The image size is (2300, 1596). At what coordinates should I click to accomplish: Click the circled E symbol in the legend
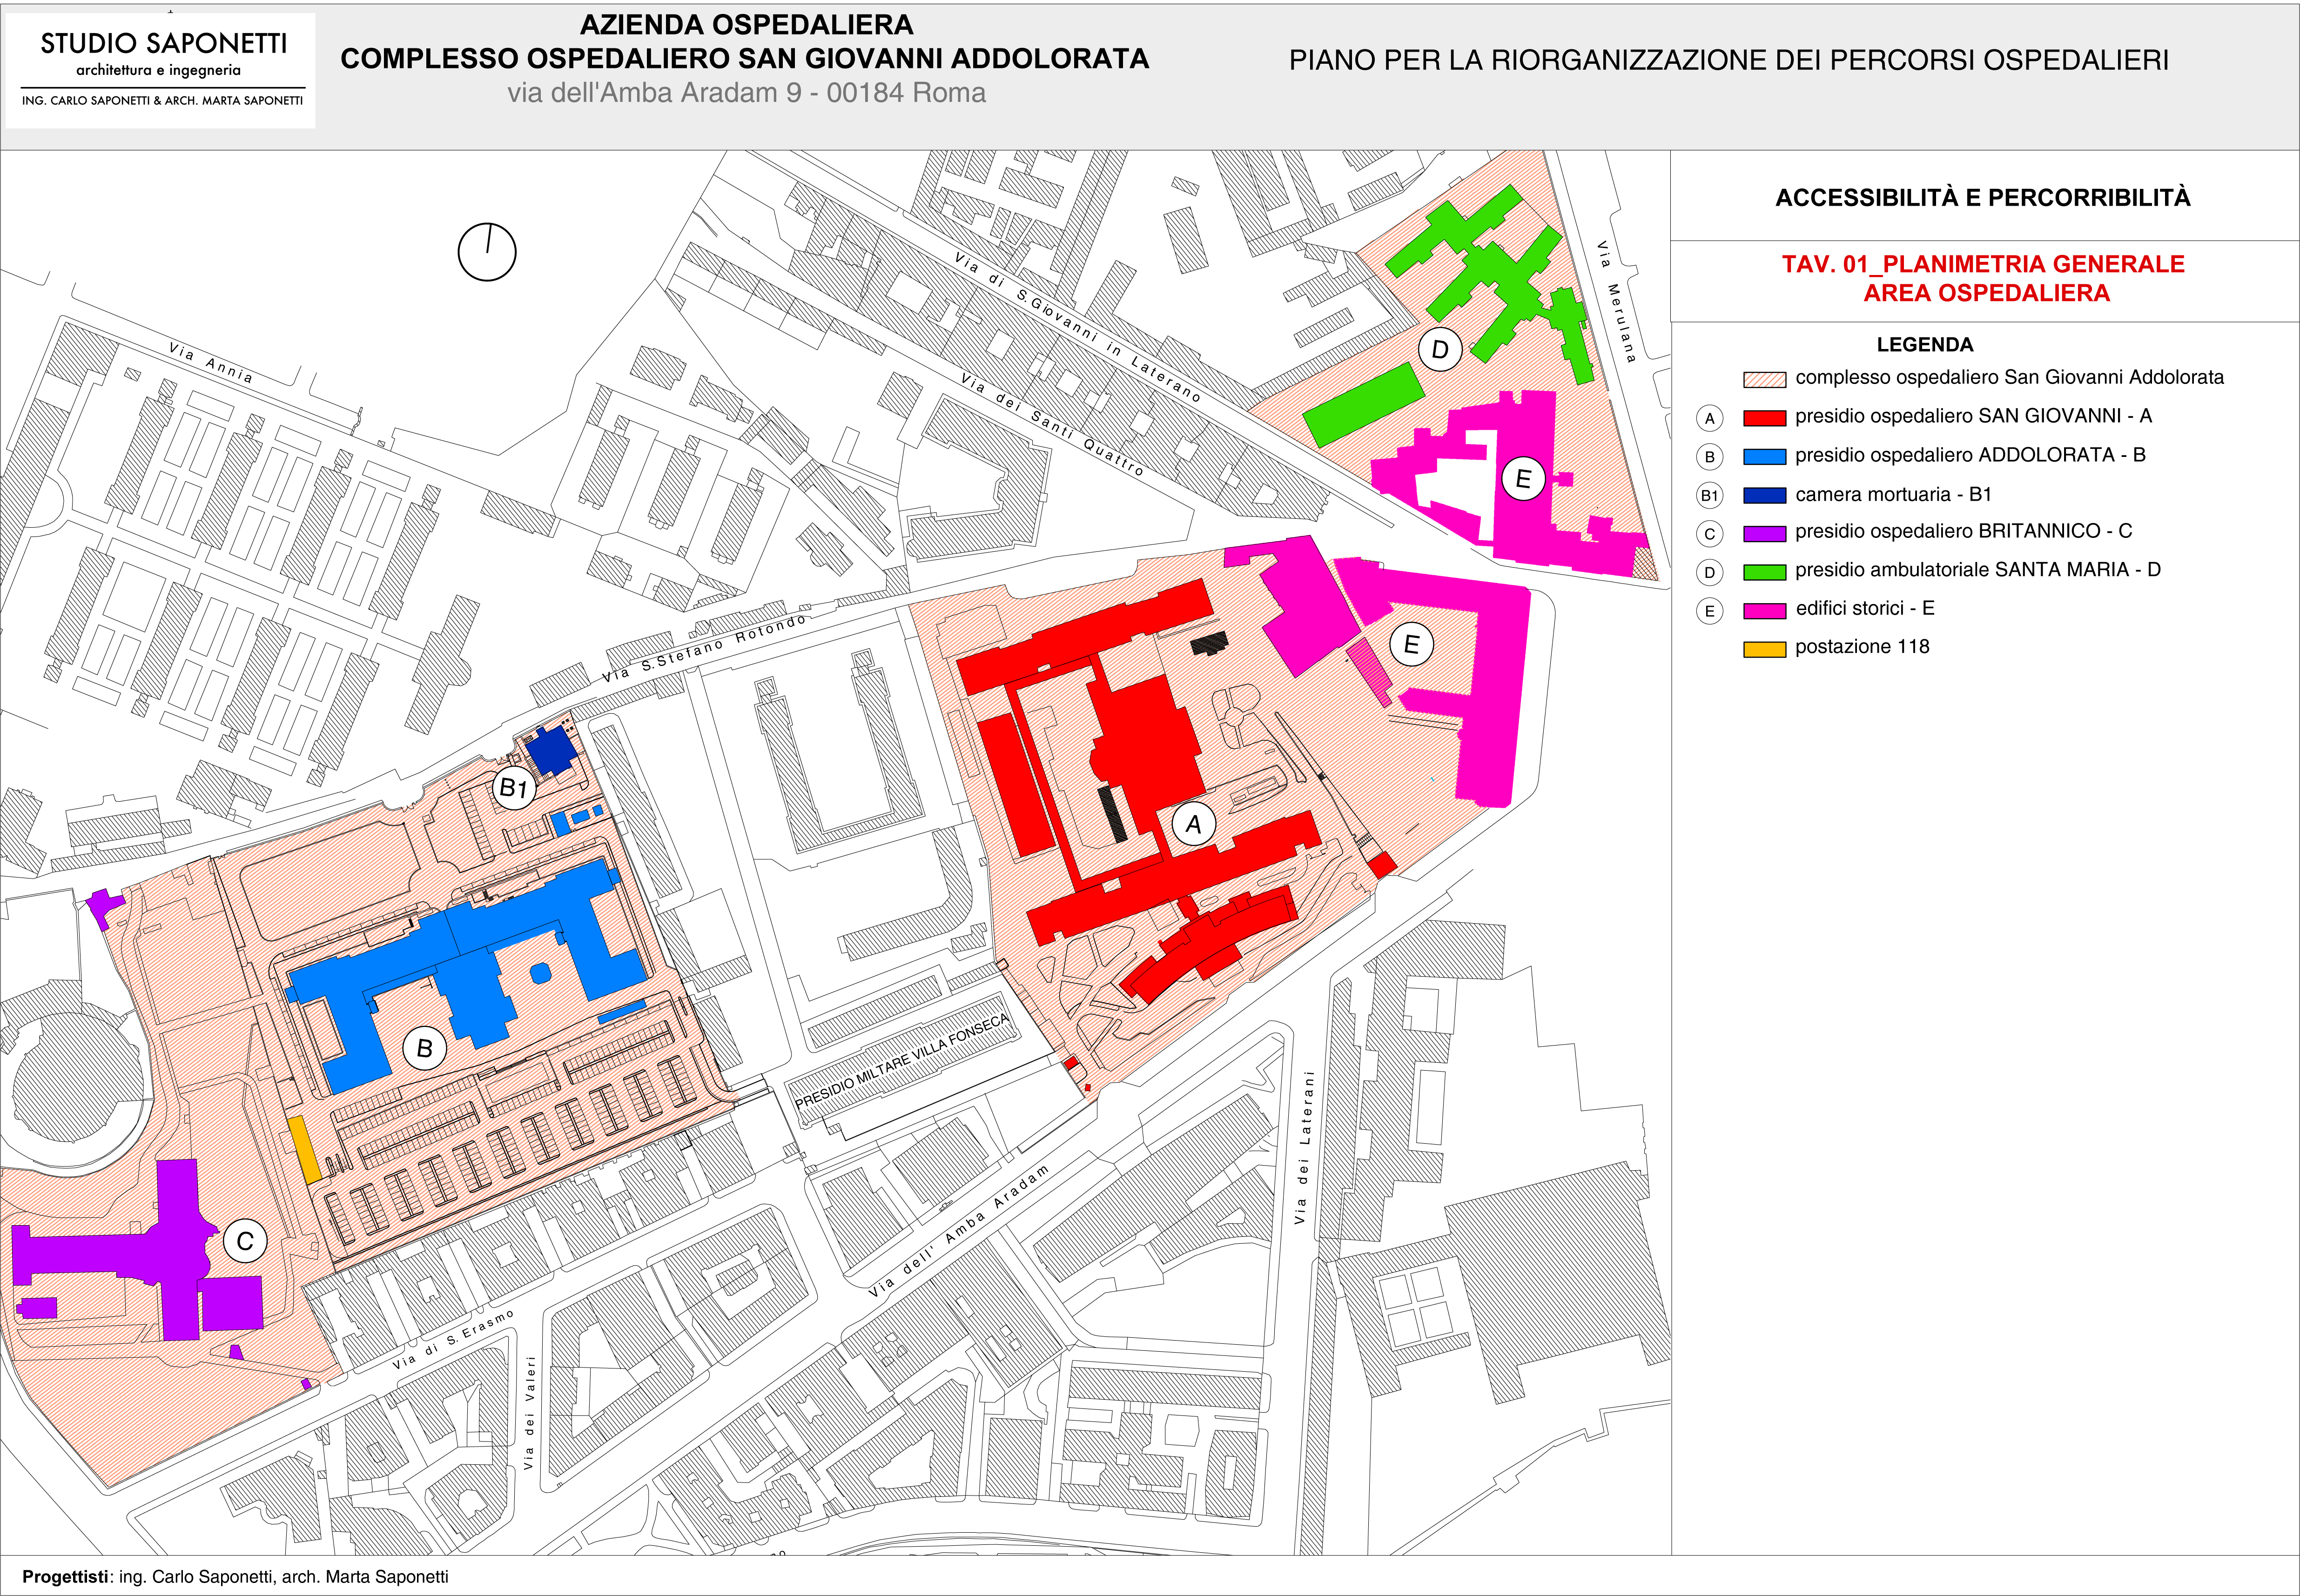(x=1710, y=611)
